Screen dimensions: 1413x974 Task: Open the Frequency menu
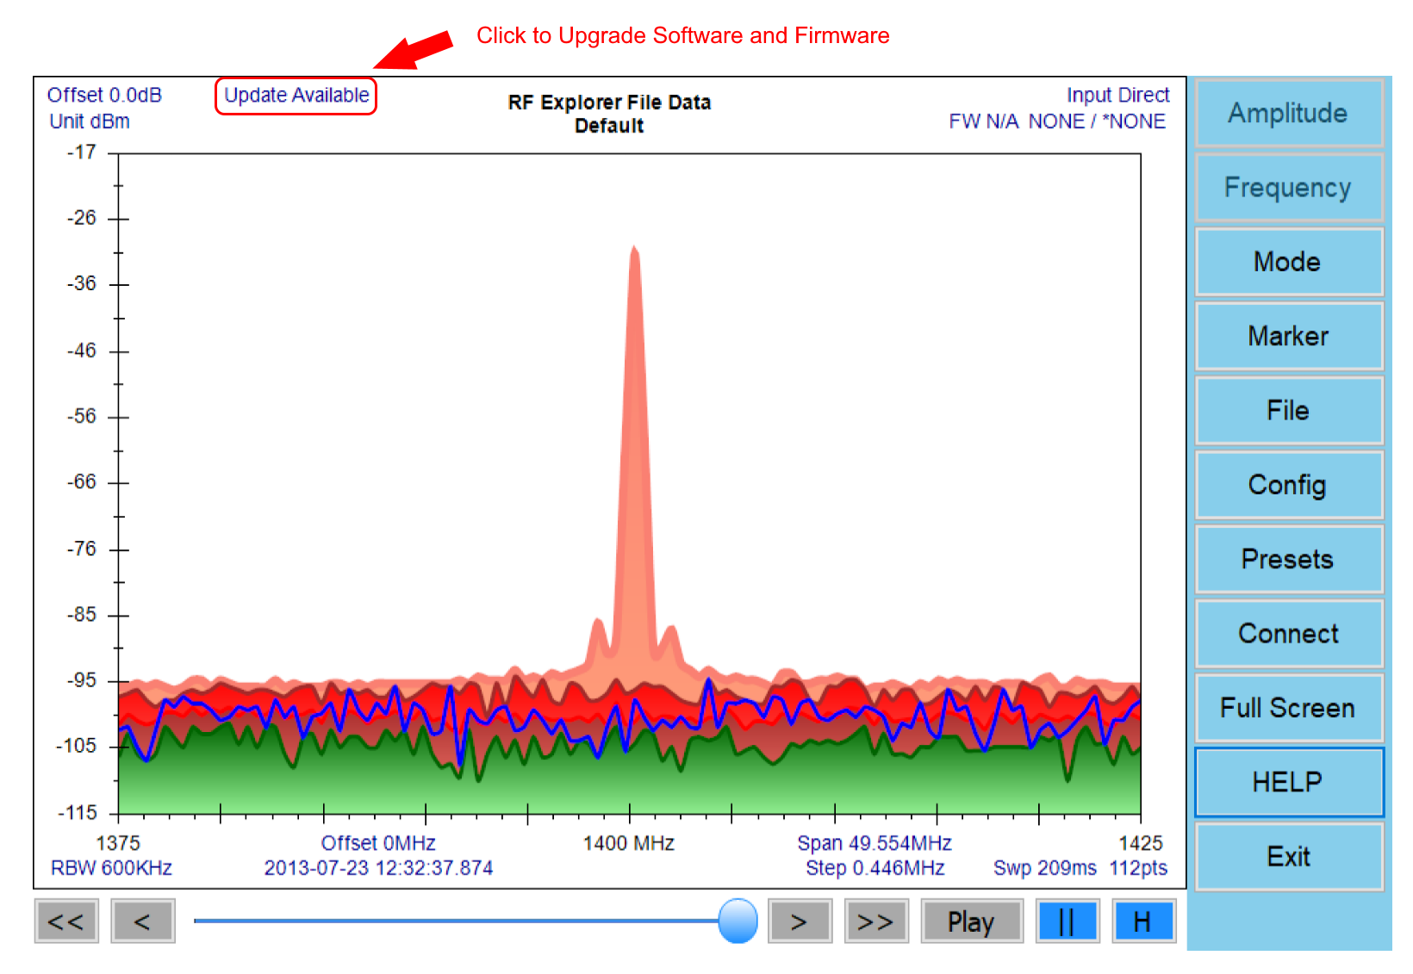1288,188
